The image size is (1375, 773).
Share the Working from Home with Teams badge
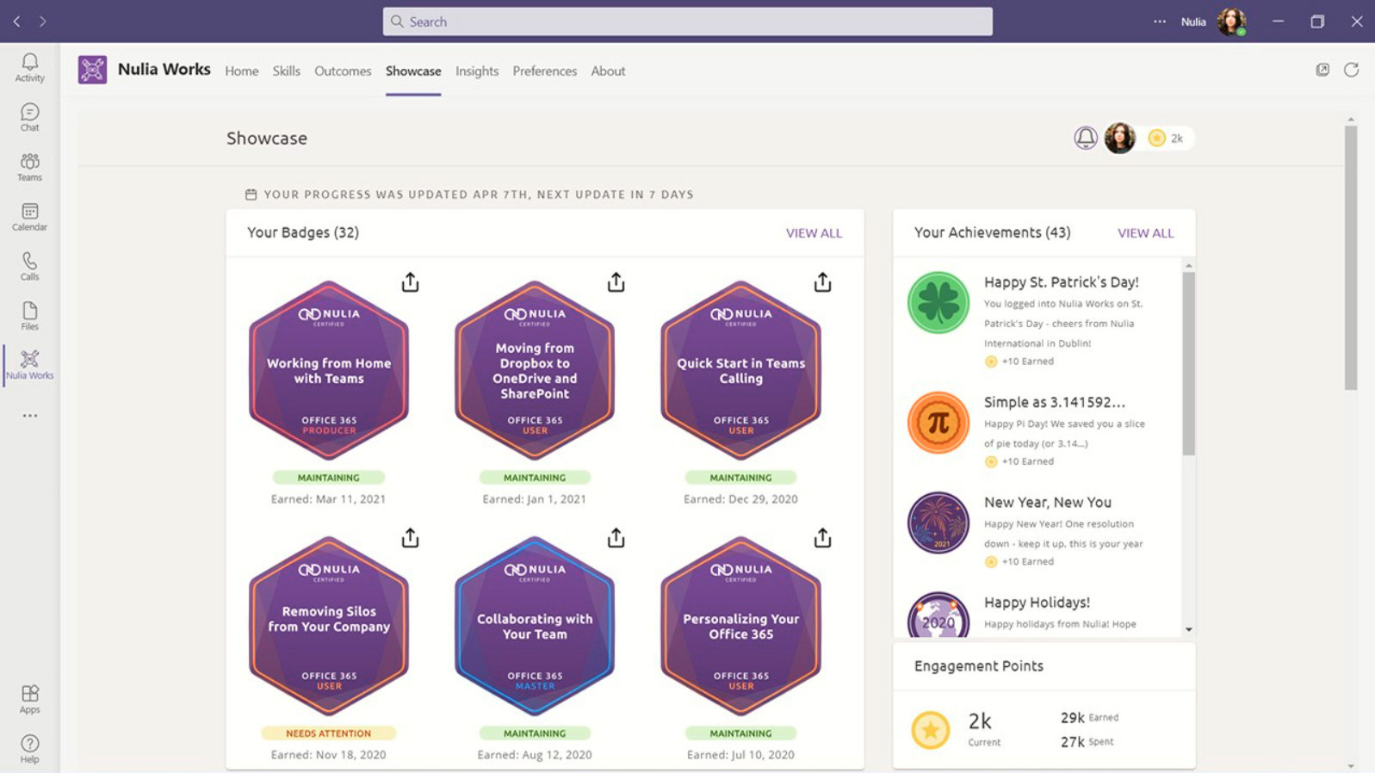[x=410, y=282]
